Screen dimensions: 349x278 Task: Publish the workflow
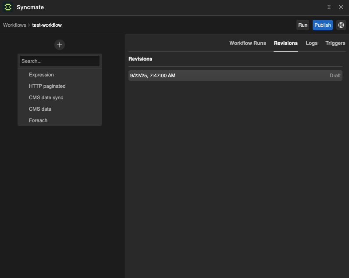(x=322, y=25)
